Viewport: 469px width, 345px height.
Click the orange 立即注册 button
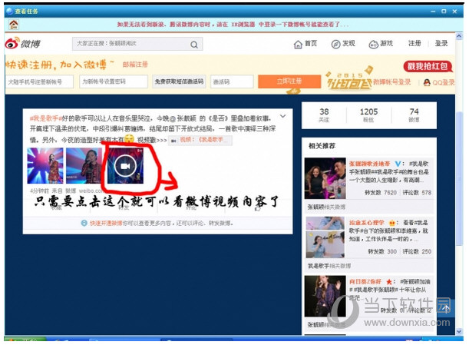tap(289, 81)
